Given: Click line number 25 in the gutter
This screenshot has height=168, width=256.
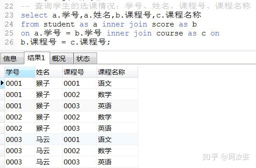Looking at the screenshot, I should [9, 33].
